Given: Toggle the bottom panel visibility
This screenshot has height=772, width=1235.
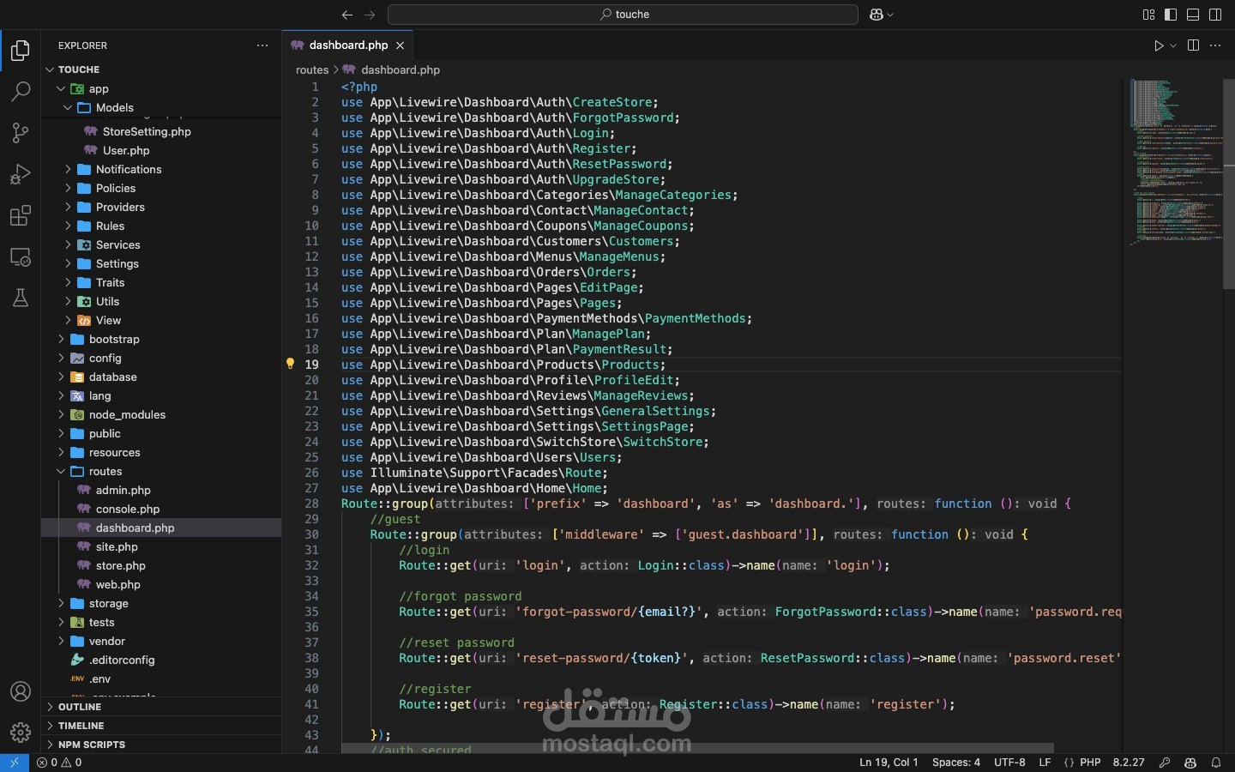Looking at the screenshot, I should tap(1193, 15).
